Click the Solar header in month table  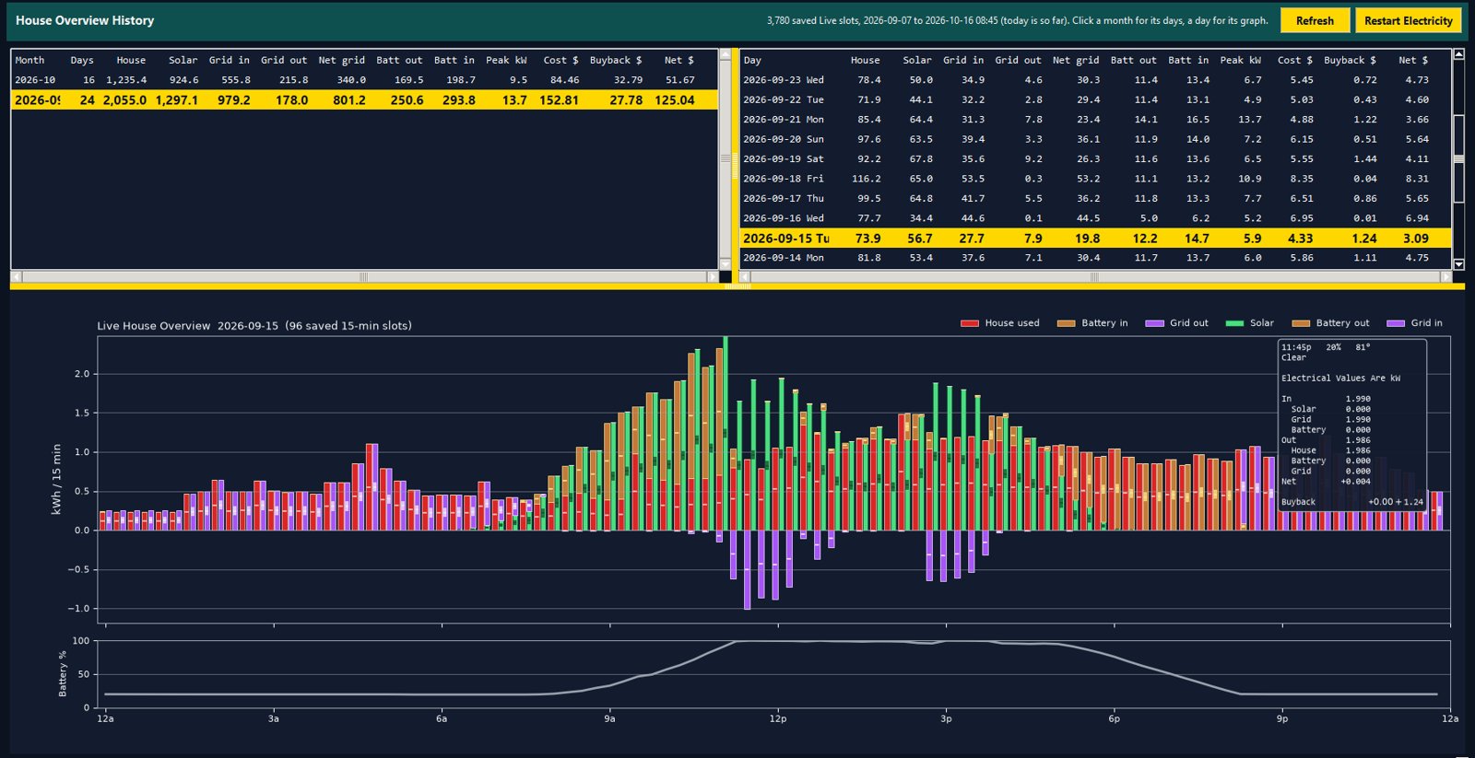[x=183, y=60]
